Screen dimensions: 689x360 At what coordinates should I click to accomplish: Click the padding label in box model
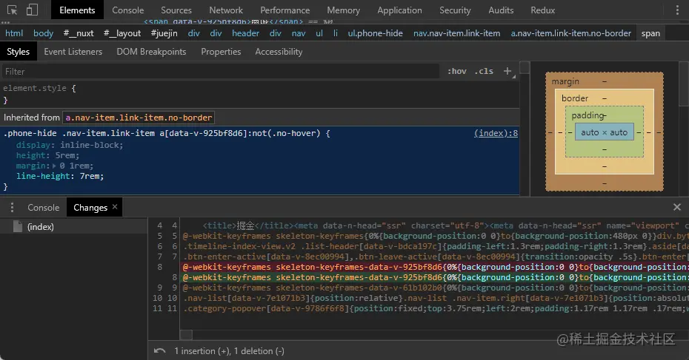(x=588, y=115)
